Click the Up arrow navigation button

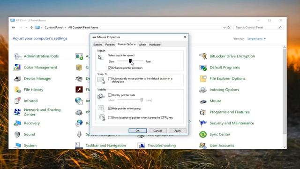[x=31, y=27]
